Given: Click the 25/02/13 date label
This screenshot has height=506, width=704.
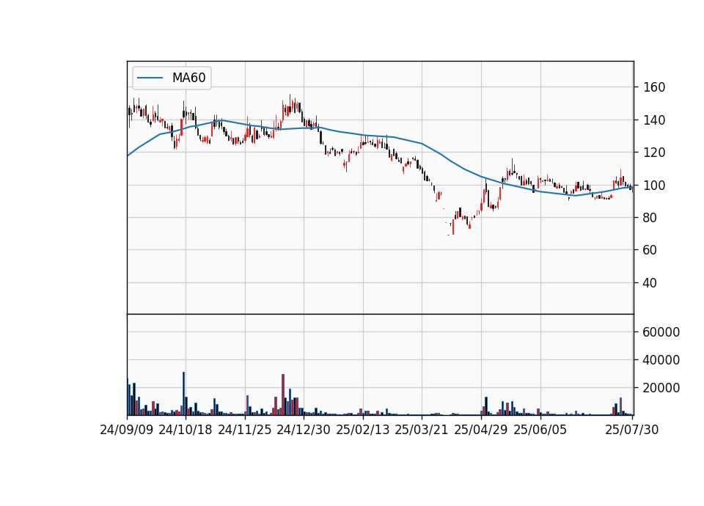Looking at the screenshot, I should tap(363, 430).
